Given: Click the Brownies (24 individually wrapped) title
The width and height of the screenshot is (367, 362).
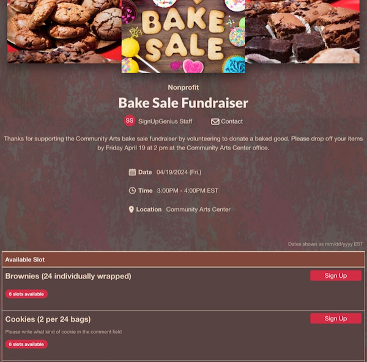Looking at the screenshot, I should (x=68, y=277).
